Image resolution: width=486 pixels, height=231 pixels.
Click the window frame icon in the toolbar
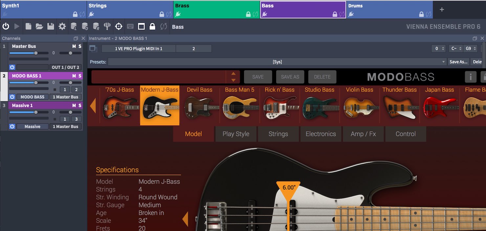141,27
